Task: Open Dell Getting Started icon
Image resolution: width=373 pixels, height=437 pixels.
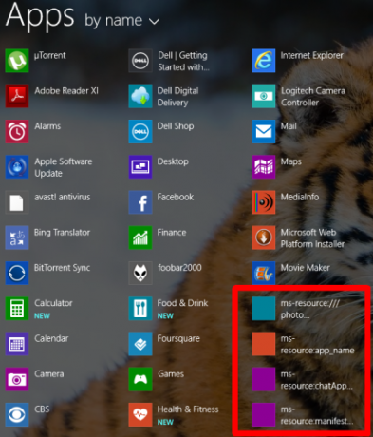Action: 140,61
